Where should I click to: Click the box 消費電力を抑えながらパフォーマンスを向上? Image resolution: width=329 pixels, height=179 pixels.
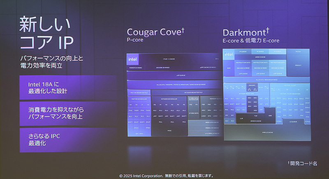[x=68, y=113]
